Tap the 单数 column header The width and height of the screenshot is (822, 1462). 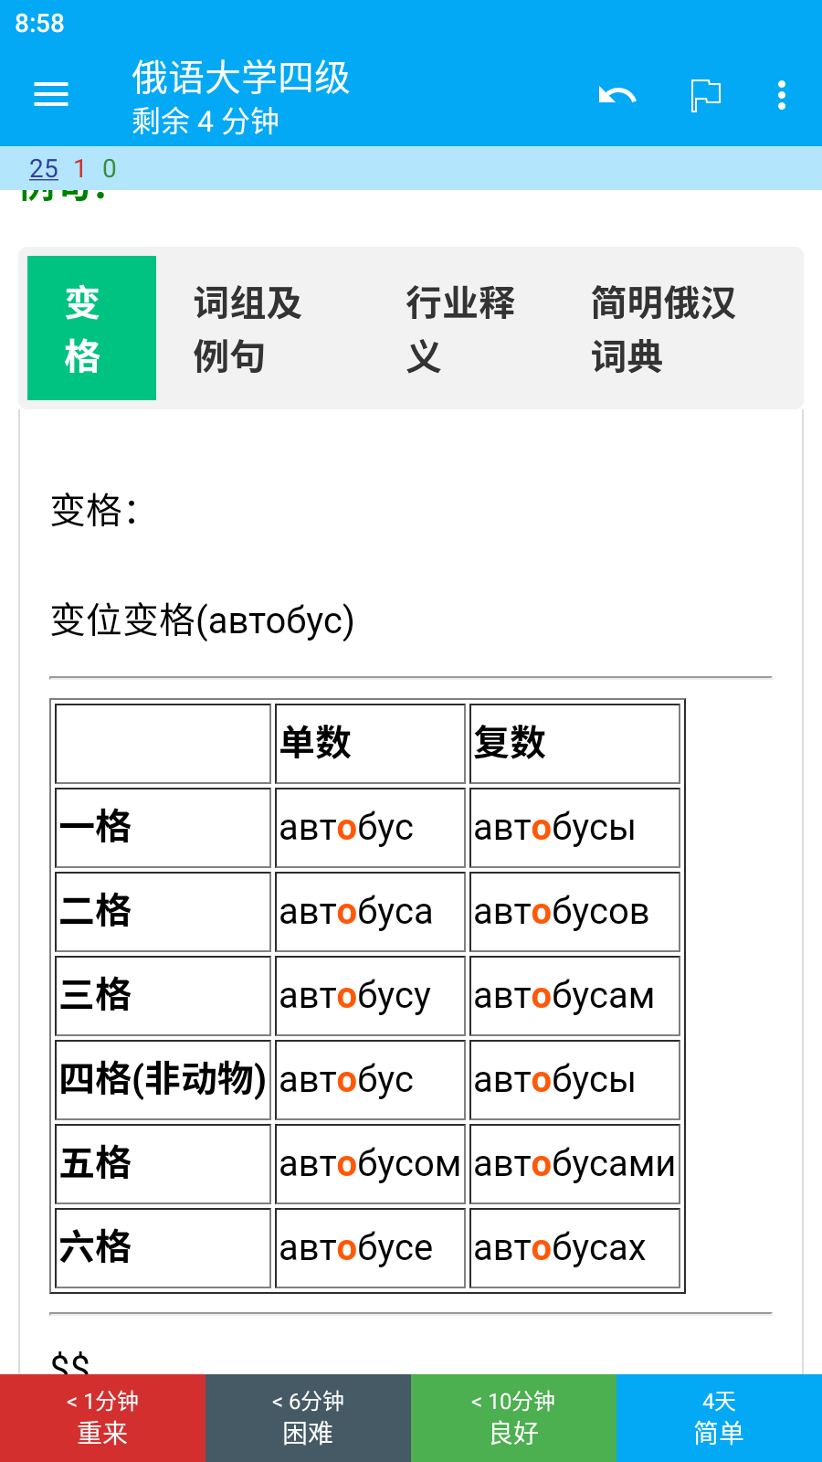pos(370,744)
